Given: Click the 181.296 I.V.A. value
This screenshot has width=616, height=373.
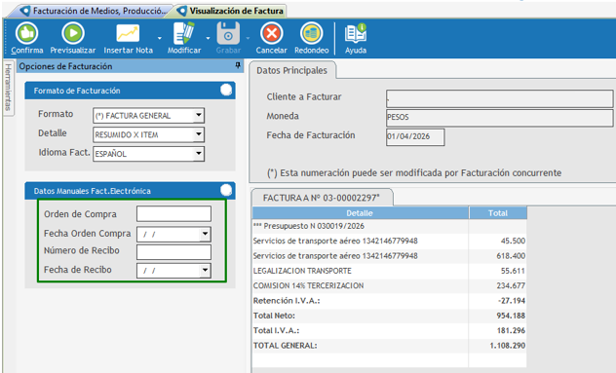Looking at the screenshot, I should (511, 330).
